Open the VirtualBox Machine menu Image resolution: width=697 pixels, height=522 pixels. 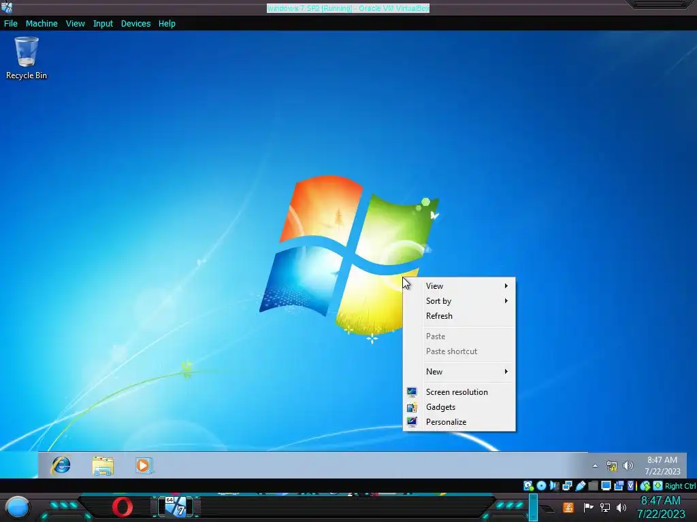pyautogui.click(x=42, y=24)
